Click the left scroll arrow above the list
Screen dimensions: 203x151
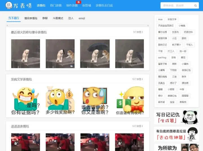point(7,25)
